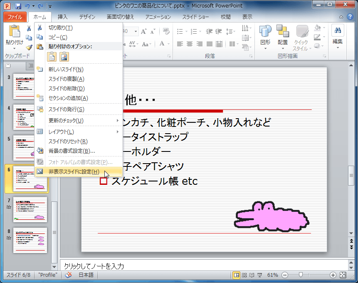This screenshot has width=358, height=283.
Task: Click the Undo icon in quick access toolbar
Action: pyautogui.click(x=27, y=6)
